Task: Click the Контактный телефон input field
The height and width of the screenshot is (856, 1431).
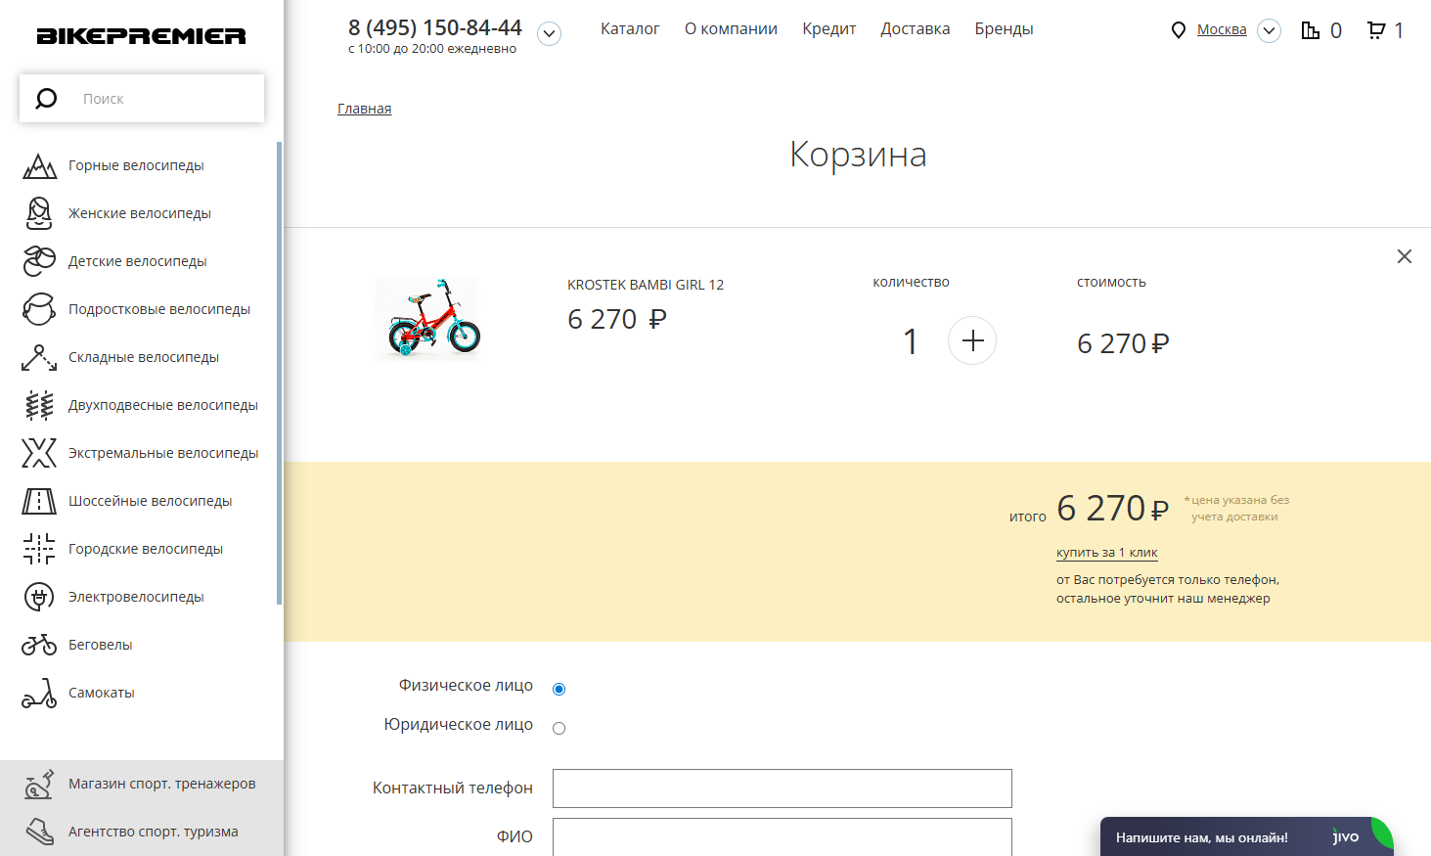Action: point(783,788)
